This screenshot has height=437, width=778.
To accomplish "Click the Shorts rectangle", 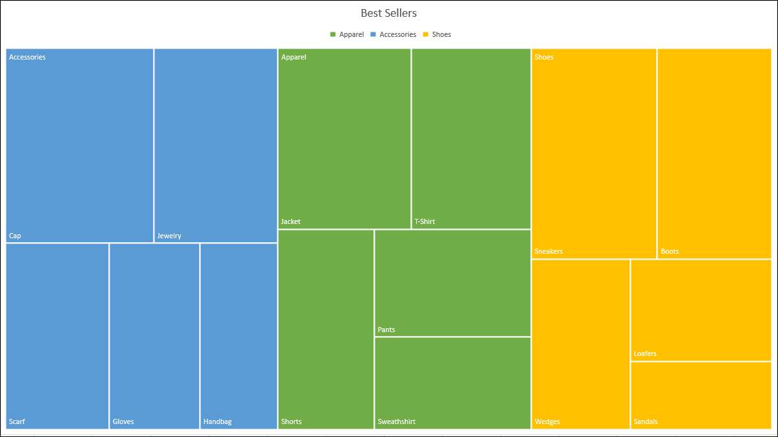I will 325,330.
